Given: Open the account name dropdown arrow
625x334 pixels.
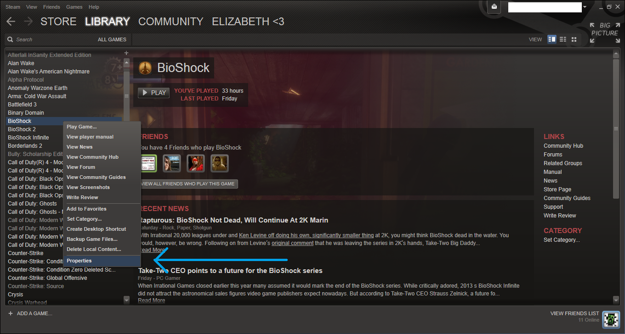Looking at the screenshot, I should [x=585, y=7].
